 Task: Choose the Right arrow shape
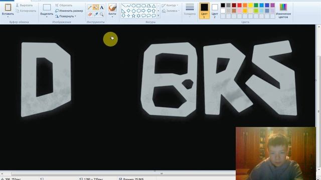point(143,10)
